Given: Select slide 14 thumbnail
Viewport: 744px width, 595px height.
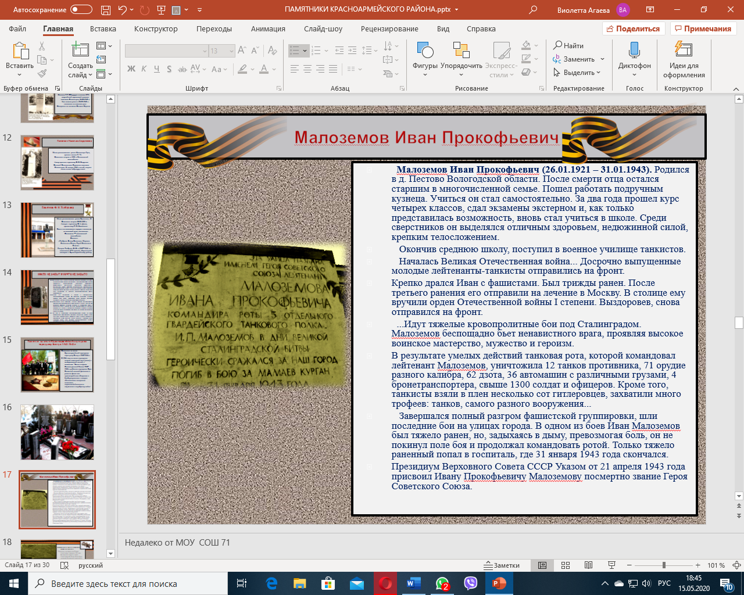Looking at the screenshot, I should [57, 297].
